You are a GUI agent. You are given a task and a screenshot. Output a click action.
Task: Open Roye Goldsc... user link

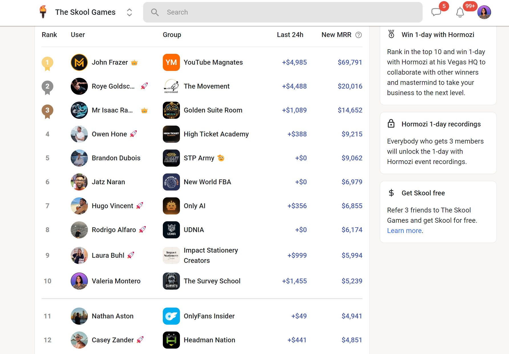pyautogui.click(x=113, y=86)
